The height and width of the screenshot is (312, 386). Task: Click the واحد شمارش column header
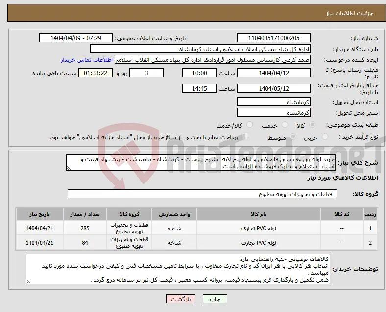tap(174, 214)
